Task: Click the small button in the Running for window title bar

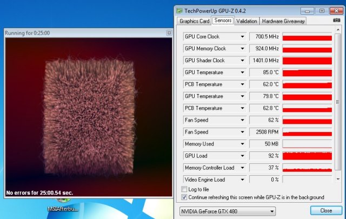Action: [x=169, y=33]
